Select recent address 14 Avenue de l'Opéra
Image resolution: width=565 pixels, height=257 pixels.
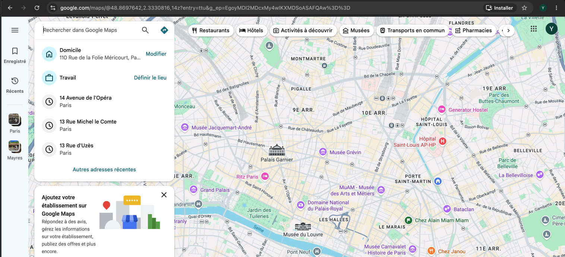click(104, 102)
